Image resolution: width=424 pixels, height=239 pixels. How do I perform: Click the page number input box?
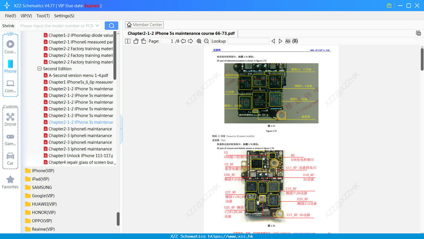(168, 41)
